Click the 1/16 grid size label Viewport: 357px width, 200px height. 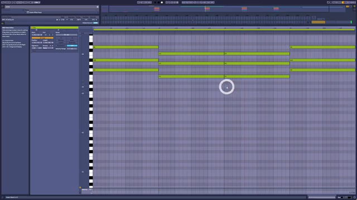pyautogui.click(x=352, y=193)
